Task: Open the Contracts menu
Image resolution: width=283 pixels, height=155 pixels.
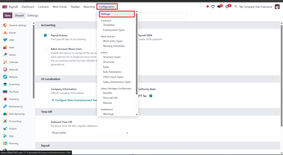Action: (43, 7)
